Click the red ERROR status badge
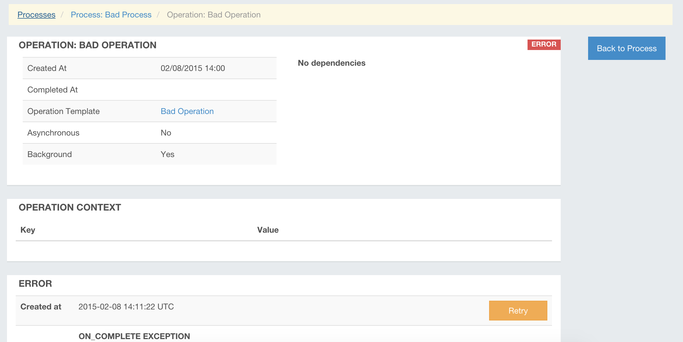The height and width of the screenshot is (342, 683). pyautogui.click(x=544, y=44)
